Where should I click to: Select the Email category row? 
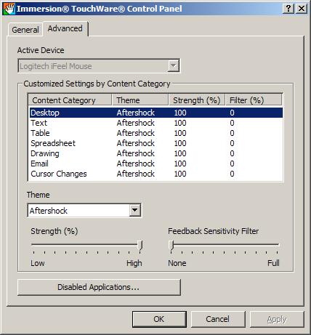click(155, 164)
